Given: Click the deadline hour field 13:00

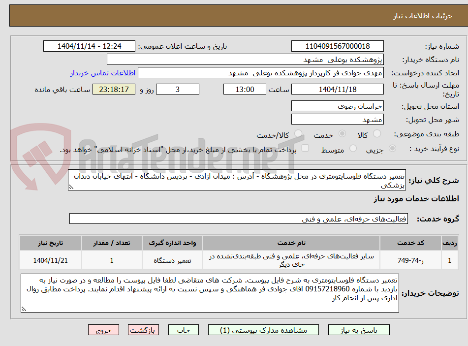Looking at the screenshot, I should click(245, 89).
